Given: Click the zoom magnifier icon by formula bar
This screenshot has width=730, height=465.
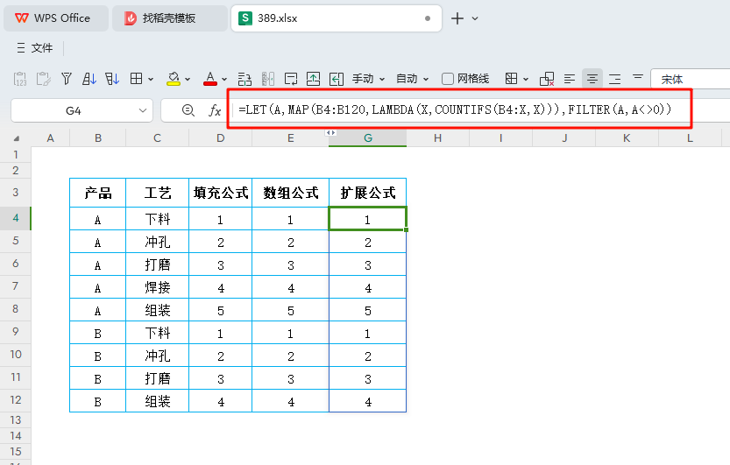Looking at the screenshot, I should [188, 110].
